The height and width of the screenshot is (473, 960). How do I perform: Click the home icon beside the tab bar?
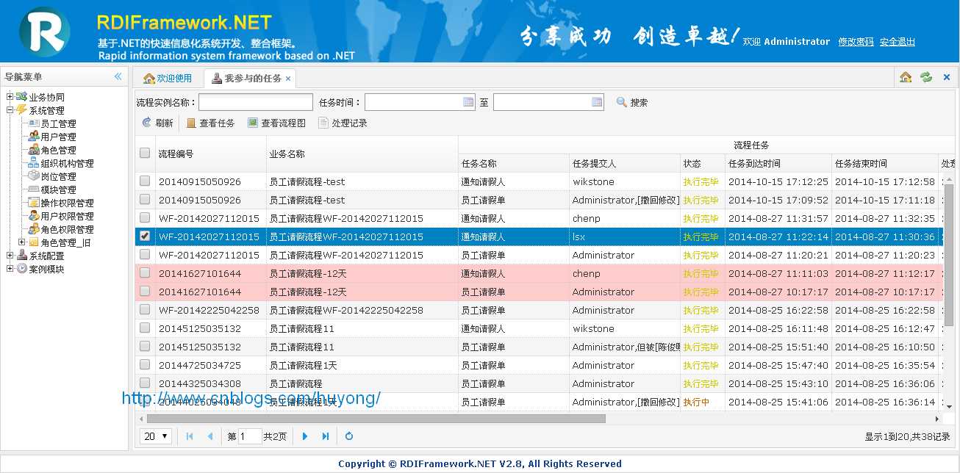point(906,77)
